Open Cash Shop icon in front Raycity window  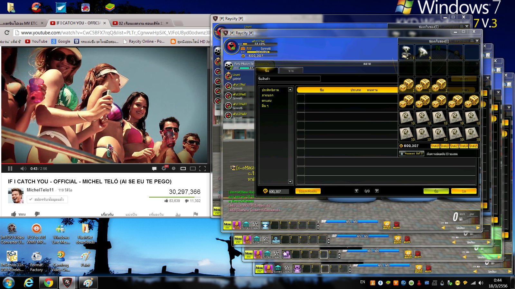(x=237, y=225)
